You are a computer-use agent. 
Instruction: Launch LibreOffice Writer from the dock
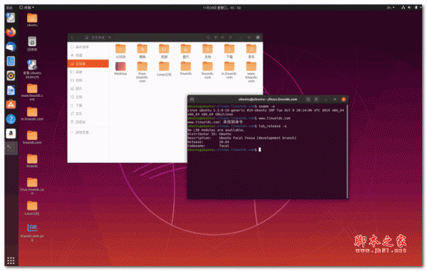click(x=11, y=90)
